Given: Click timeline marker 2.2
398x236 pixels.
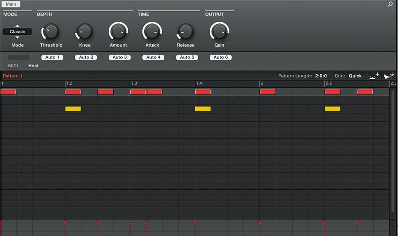Looking at the screenshot, I should click(328, 83).
